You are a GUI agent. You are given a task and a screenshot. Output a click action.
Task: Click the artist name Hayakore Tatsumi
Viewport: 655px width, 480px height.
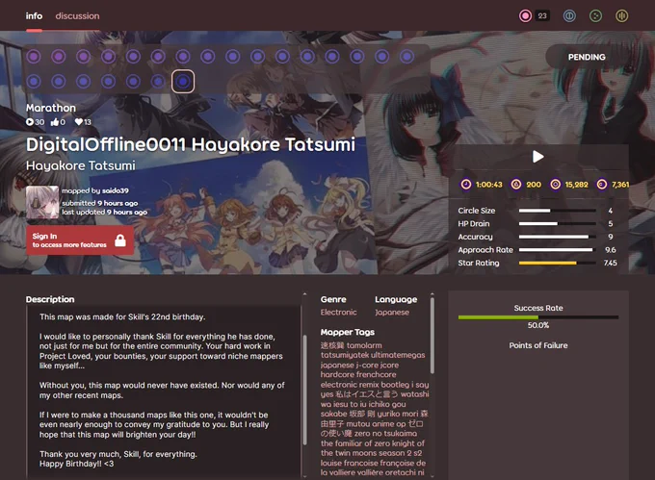coord(80,165)
